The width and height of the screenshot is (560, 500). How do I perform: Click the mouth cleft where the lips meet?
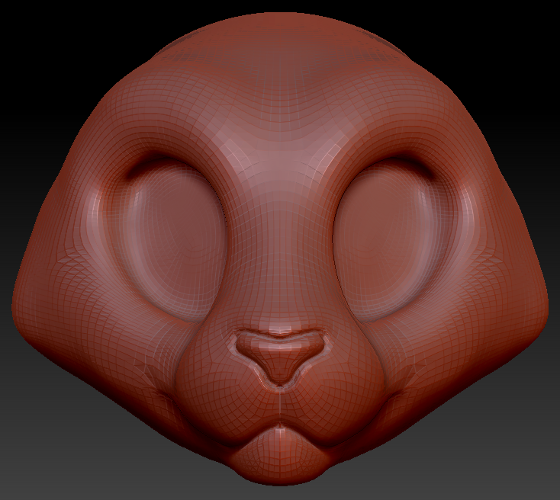(280, 427)
